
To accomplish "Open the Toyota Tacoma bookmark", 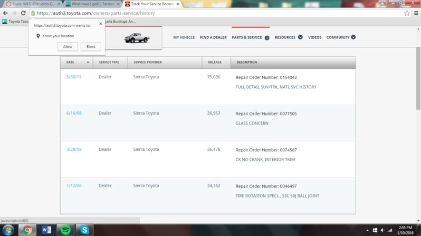I will coord(15,22).
